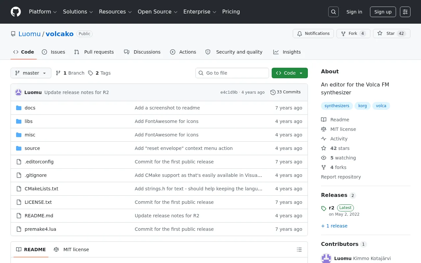Screen dimensions: 421x263
Task: Switch to the Insights tab
Action: (x=287, y=52)
